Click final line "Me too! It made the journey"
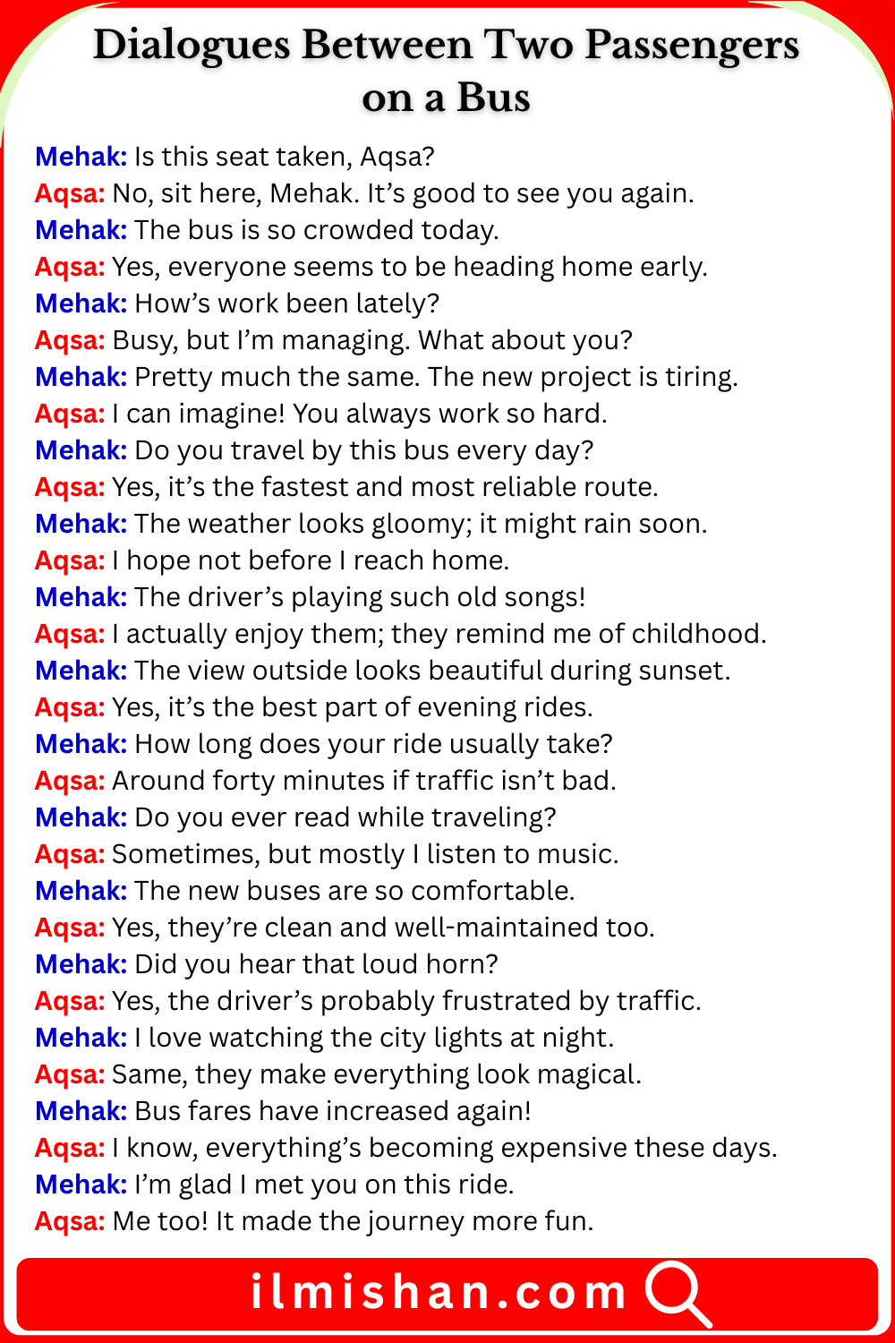The image size is (895, 1343). [x=353, y=1221]
